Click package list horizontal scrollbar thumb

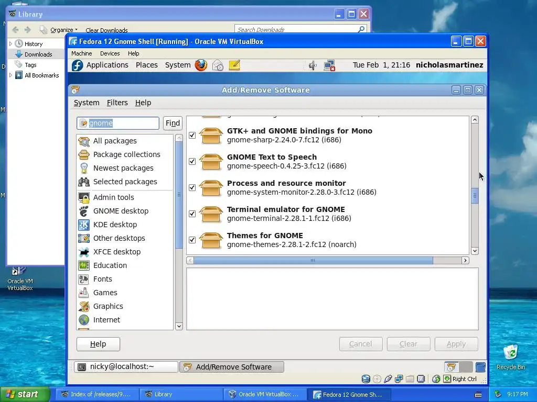pyautogui.click(x=313, y=261)
